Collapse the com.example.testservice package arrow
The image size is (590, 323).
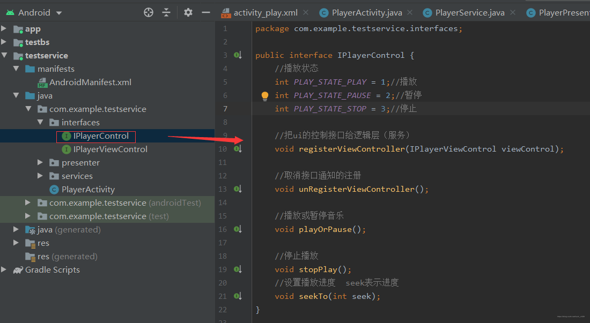(28, 109)
